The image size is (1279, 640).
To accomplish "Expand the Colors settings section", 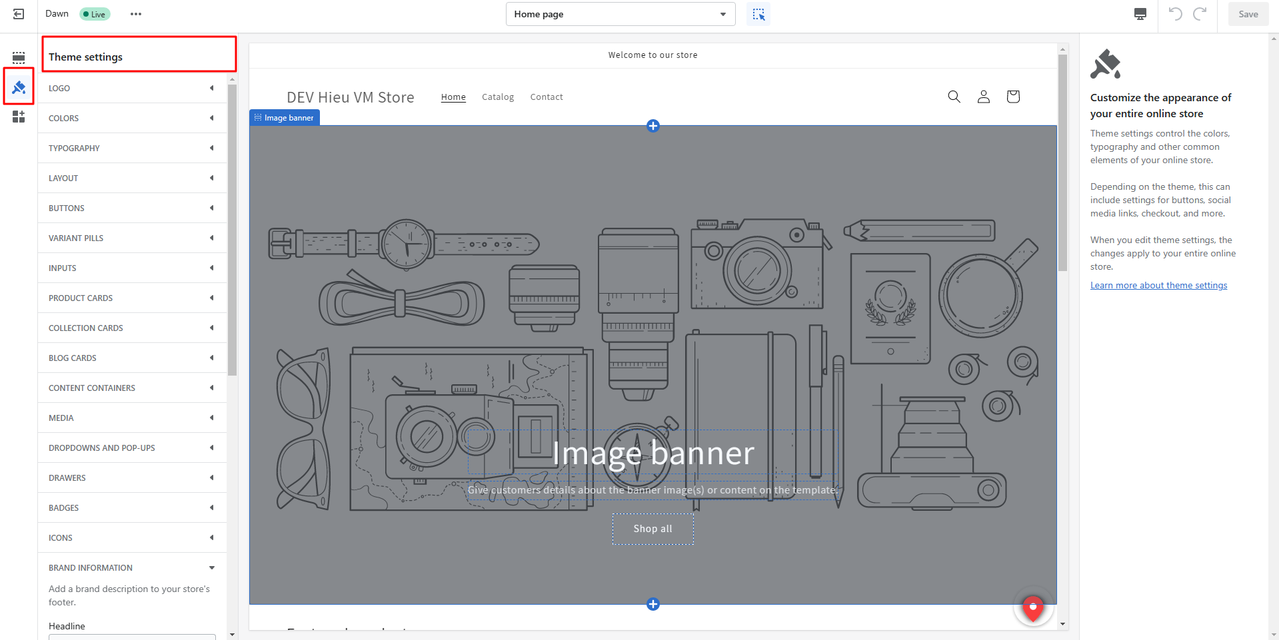I will [132, 118].
